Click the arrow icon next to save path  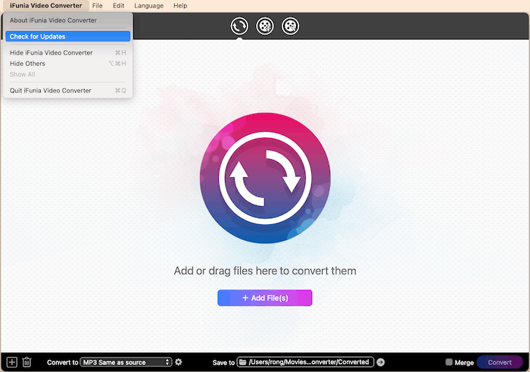point(381,362)
